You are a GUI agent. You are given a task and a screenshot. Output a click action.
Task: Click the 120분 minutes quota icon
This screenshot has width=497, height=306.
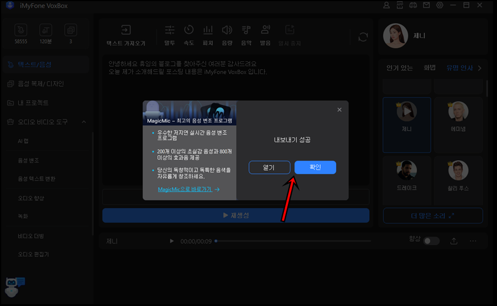tap(46, 30)
